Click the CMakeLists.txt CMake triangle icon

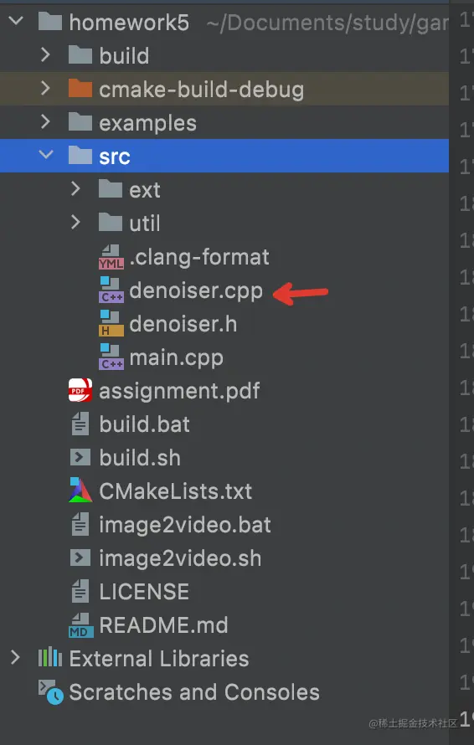[80, 491]
